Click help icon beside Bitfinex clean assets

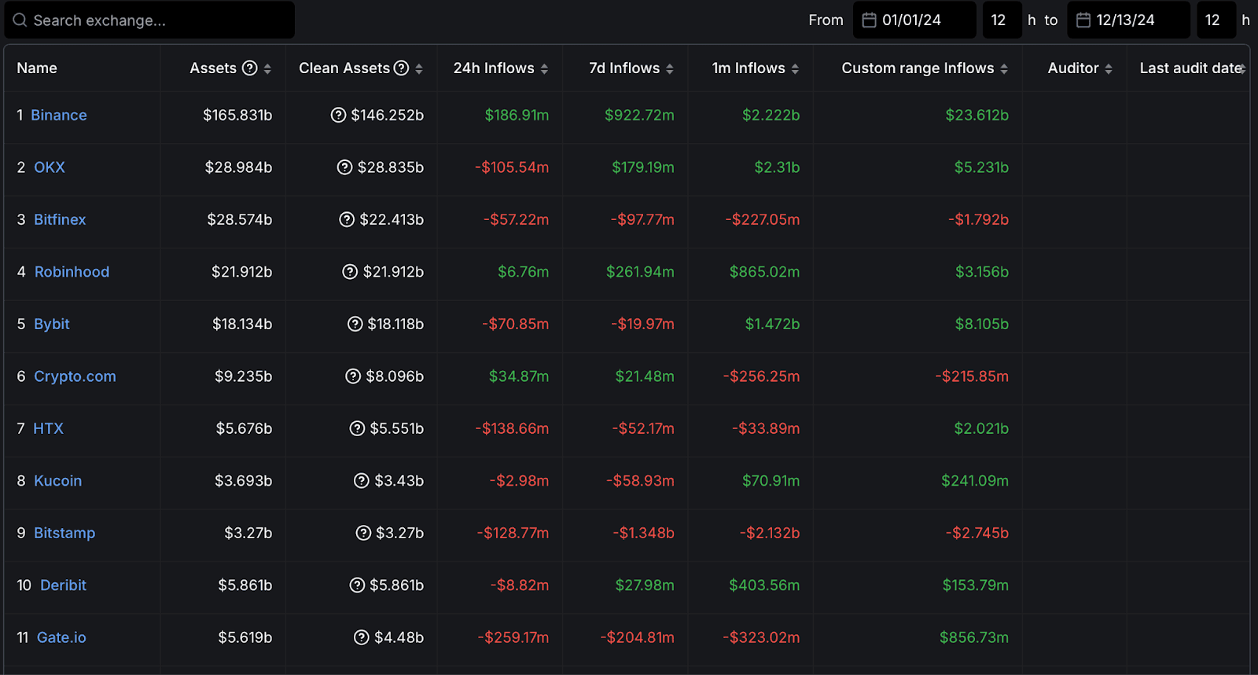coord(347,220)
